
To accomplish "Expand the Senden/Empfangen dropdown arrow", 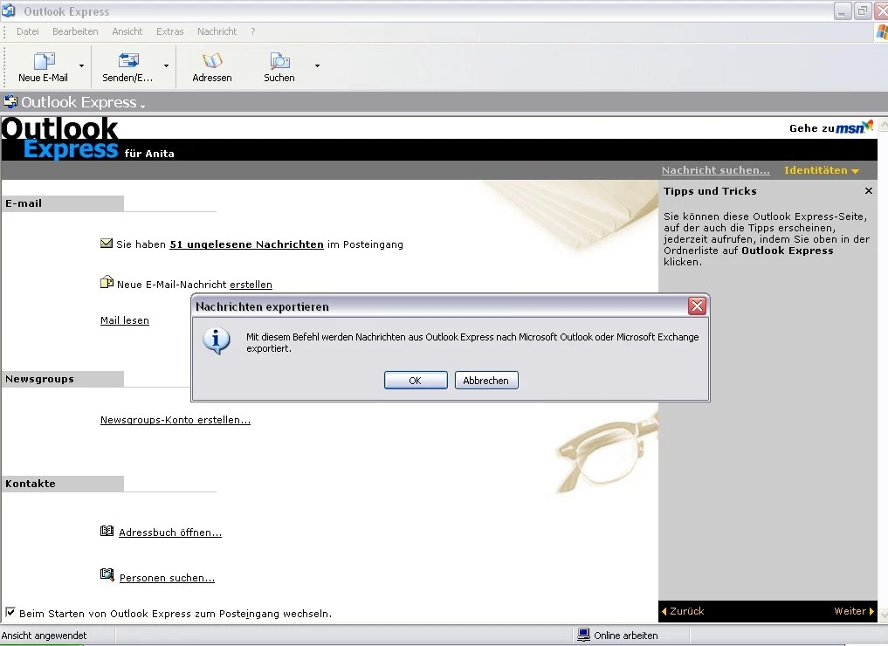I will (166, 65).
